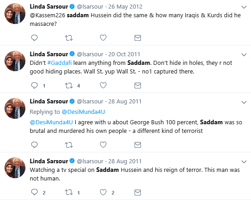This screenshot has height=200, width=251.
Task: Like the 26 May 2012 tweet
Action: tap(103, 38)
